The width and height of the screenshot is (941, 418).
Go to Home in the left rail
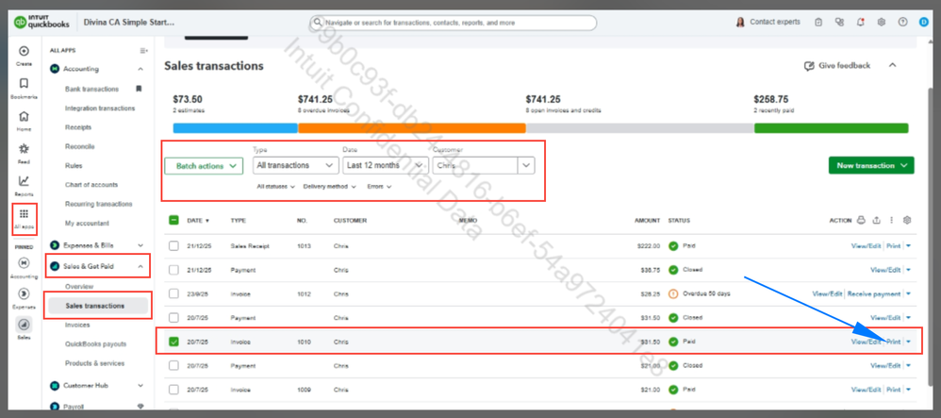[x=24, y=116]
